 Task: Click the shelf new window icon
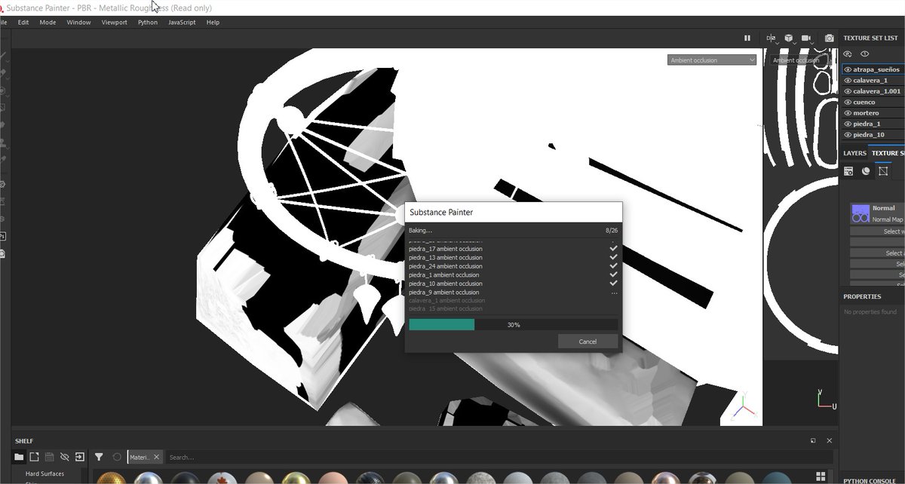[34, 457]
